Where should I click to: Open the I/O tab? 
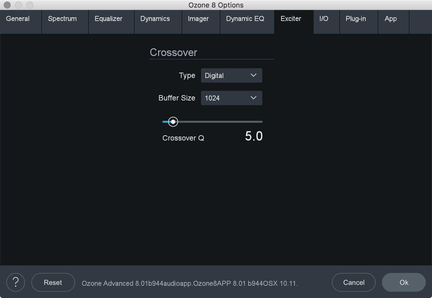click(x=327, y=22)
